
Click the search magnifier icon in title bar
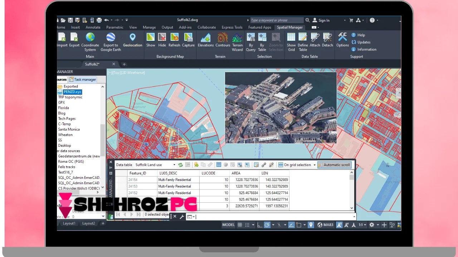(x=307, y=20)
